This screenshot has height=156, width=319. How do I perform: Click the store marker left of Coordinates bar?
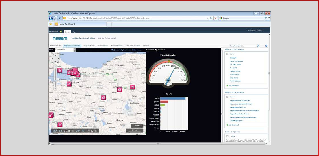59,124
